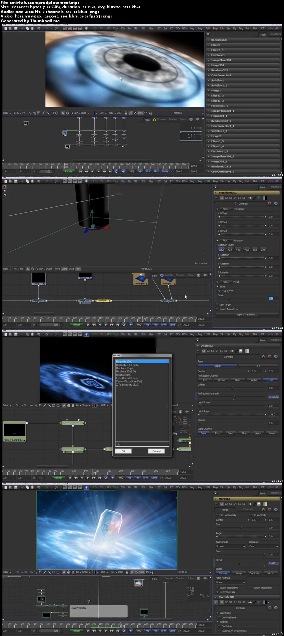Choose Alpha as the Refraction Channel
The image size is (284, 636).
pyautogui.click(x=254, y=380)
